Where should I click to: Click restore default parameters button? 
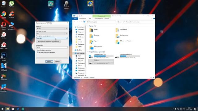(49, 42)
